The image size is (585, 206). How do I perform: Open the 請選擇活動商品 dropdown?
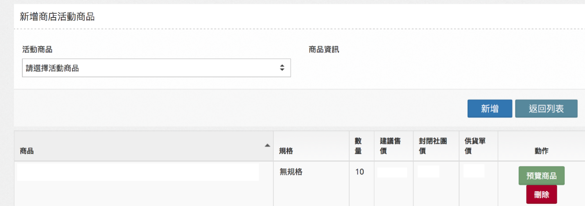tap(156, 68)
